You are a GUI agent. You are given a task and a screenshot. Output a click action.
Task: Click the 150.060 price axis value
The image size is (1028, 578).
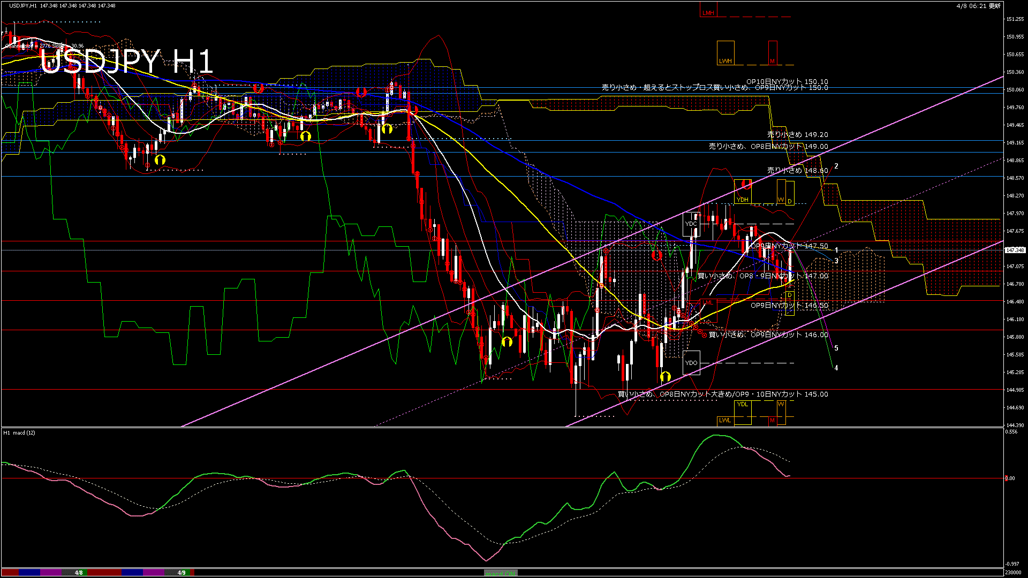coord(1015,90)
